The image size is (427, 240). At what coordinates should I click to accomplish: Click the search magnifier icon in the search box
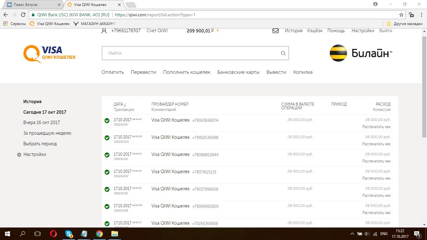[283, 53]
